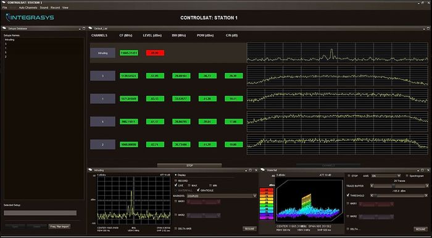Enable the RECORD checkbox

coord(176,181)
